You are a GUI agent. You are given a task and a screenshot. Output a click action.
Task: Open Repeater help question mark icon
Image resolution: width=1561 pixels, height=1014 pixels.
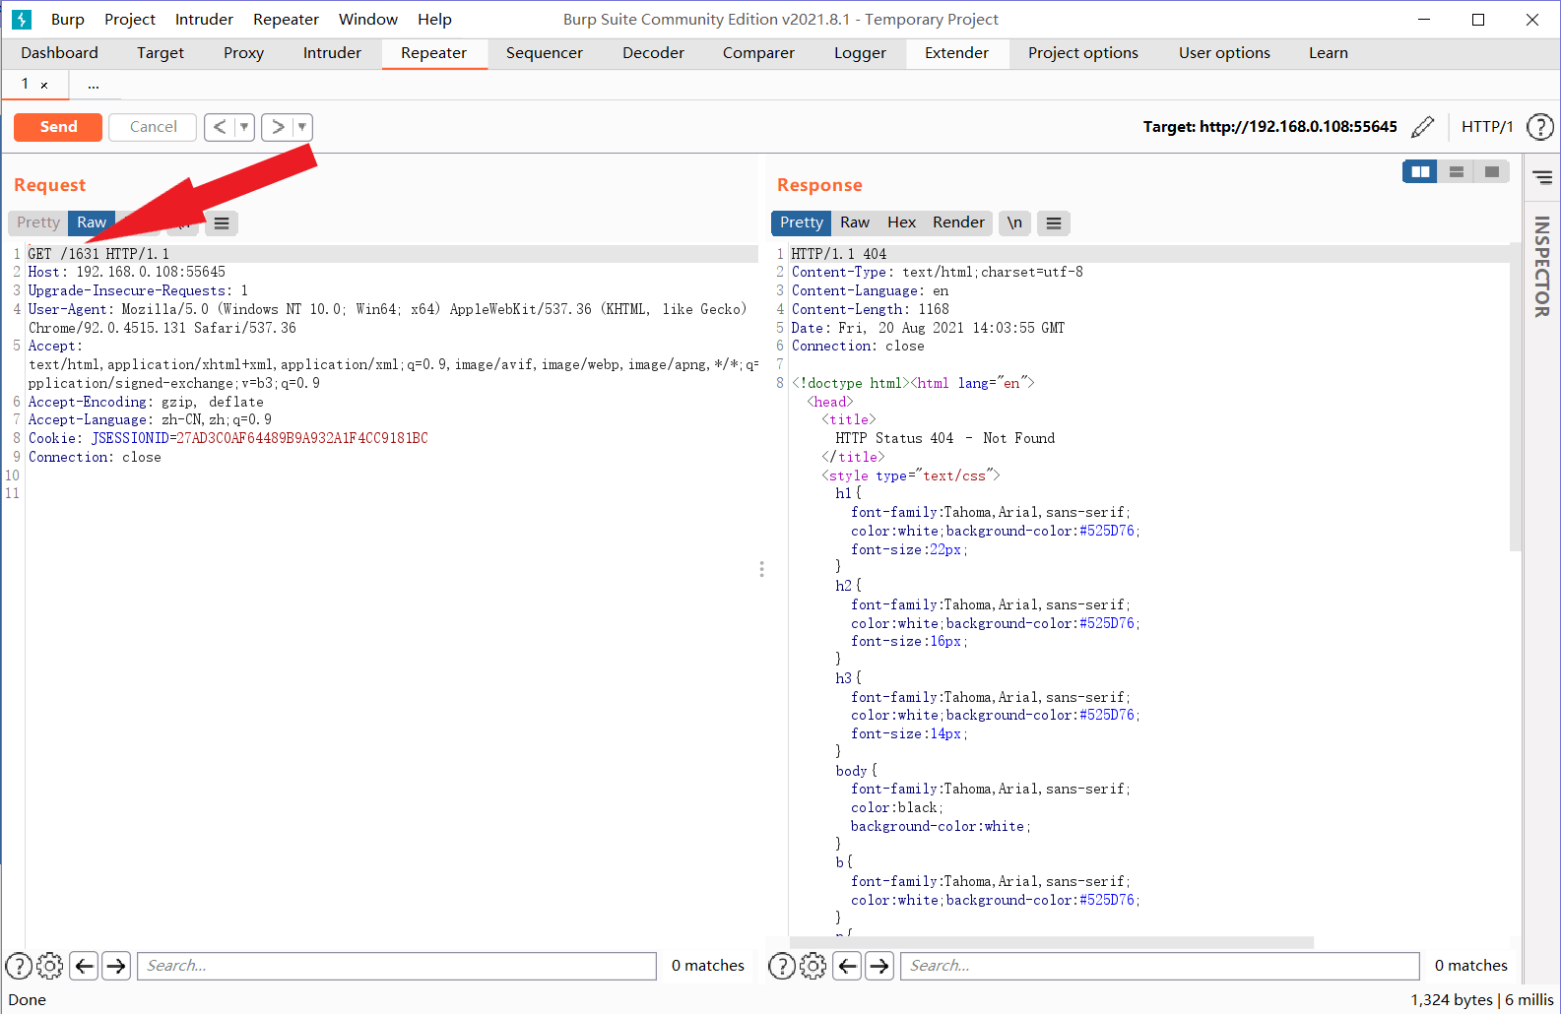tap(1539, 127)
